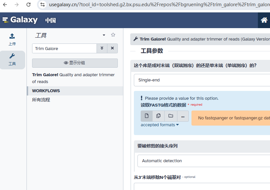Screen dimensions: 270x190
Task: Click the 工具参数 heading
Action: point(152,51)
